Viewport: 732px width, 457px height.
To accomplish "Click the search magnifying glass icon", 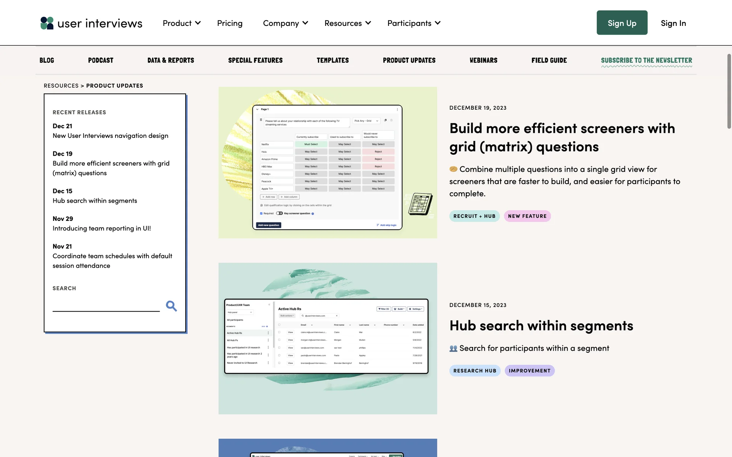I will point(171,306).
